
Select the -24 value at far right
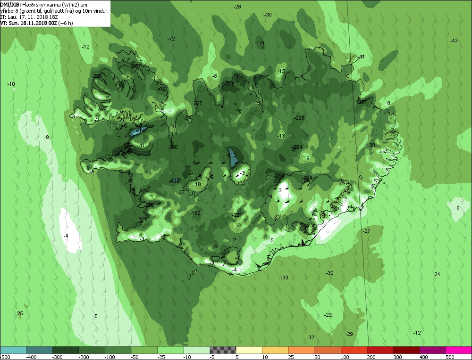click(436, 274)
